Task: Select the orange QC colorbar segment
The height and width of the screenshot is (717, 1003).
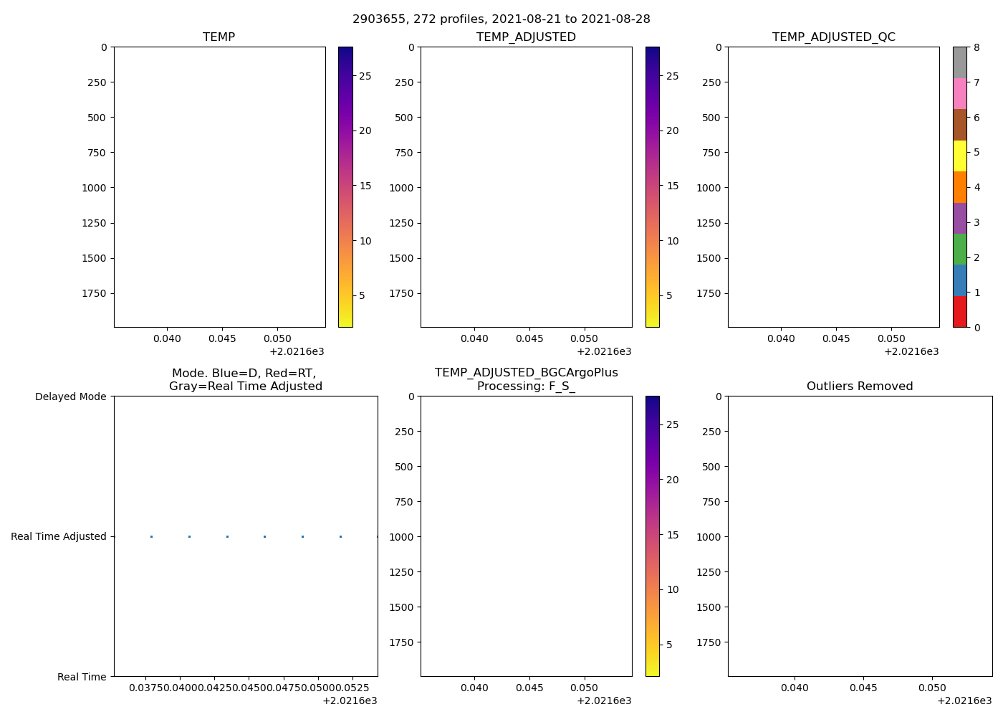Action: (x=959, y=187)
